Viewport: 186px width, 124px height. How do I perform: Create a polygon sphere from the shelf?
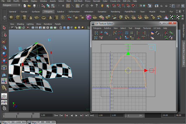pos(11,17)
